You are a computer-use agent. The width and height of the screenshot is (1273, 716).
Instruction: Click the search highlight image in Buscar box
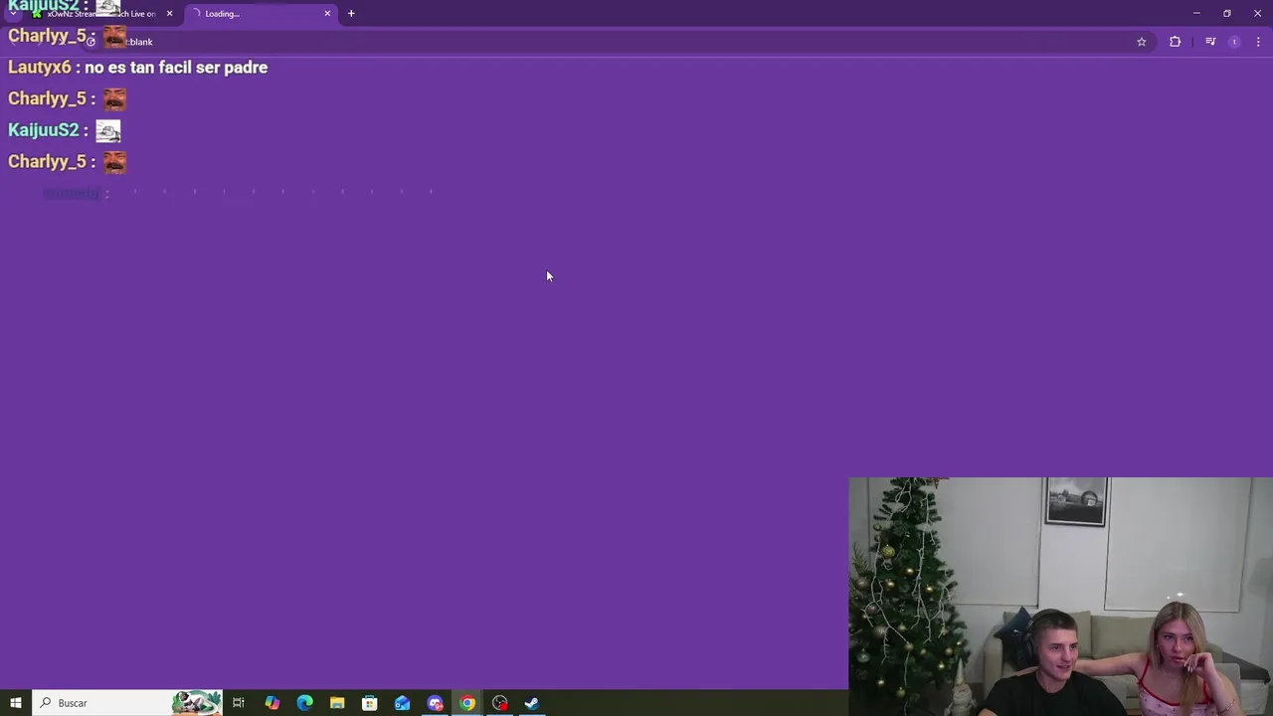pos(196,703)
